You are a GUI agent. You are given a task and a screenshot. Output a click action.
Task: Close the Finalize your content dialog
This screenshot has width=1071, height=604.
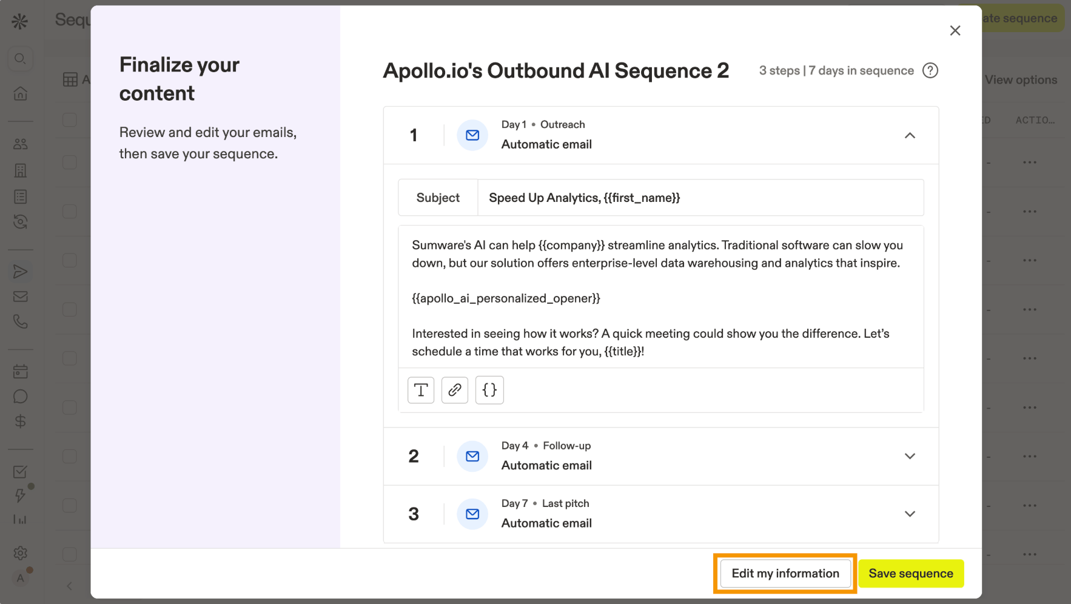click(955, 30)
